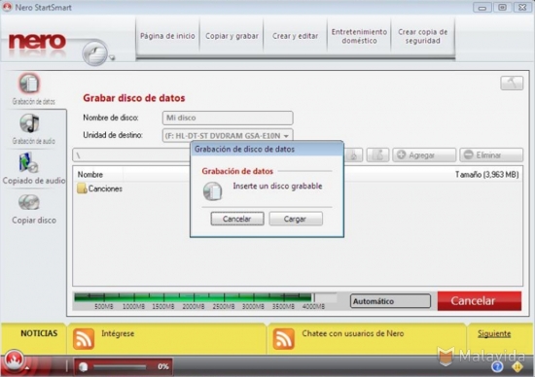Close the Nero StartSmart window
This screenshot has height=377, width=535.
[x=522, y=8]
